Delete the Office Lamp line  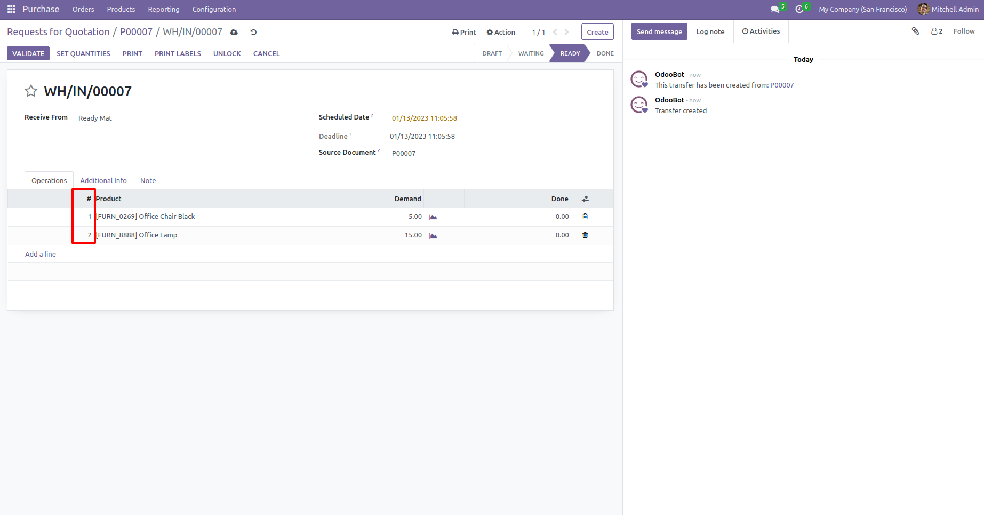click(585, 235)
